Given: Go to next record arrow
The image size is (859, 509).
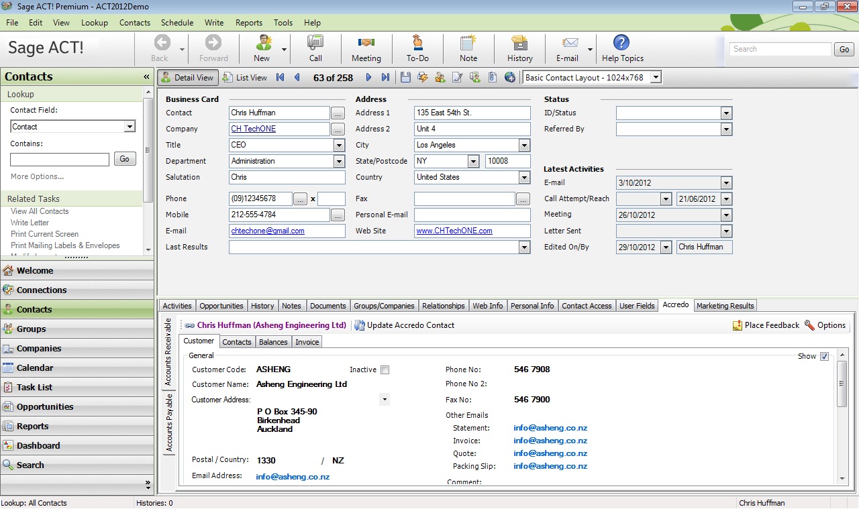Looking at the screenshot, I should [368, 78].
